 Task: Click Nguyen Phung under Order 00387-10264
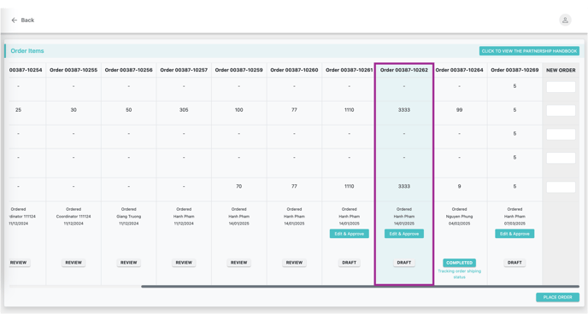(460, 217)
